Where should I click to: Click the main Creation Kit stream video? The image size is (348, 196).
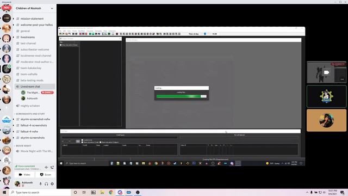(182, 96)
